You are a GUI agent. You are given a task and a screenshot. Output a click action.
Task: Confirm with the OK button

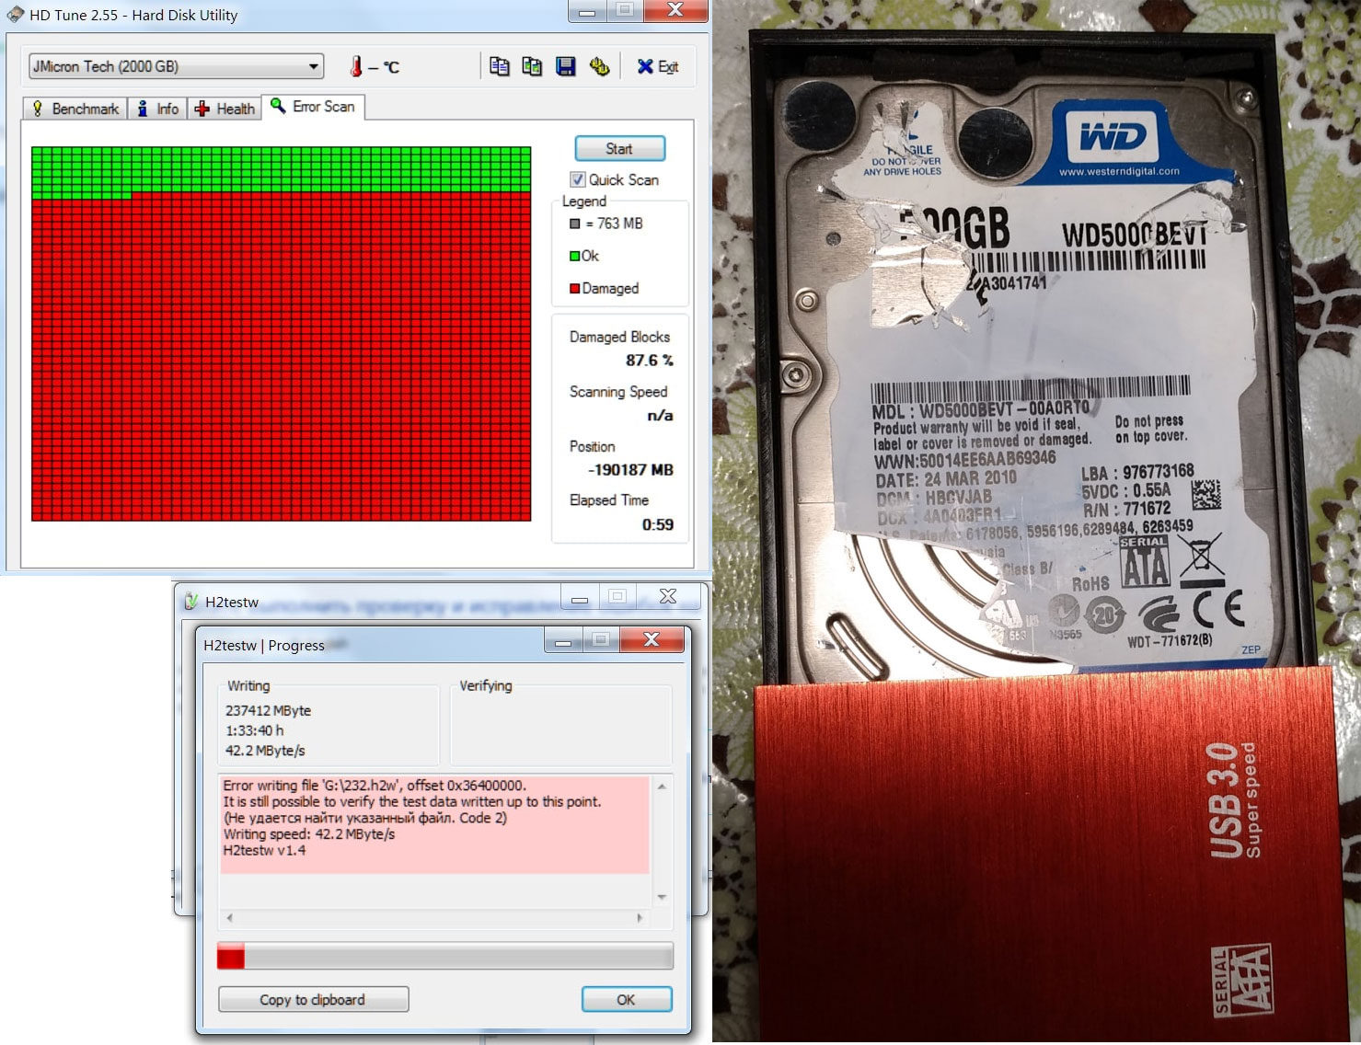[626, 999]
